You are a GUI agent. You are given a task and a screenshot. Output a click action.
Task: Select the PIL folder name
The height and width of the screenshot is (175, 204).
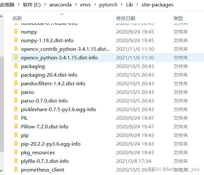[x=24, y=118]
